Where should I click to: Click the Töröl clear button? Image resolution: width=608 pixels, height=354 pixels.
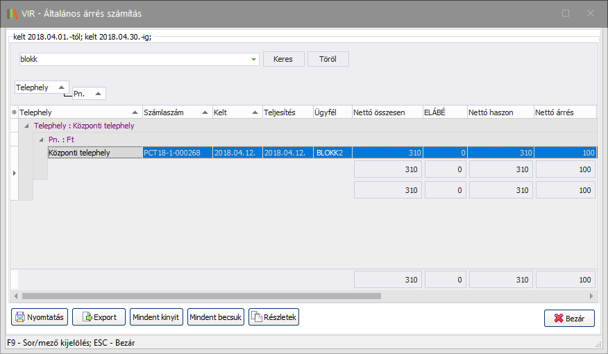(328, 60)
